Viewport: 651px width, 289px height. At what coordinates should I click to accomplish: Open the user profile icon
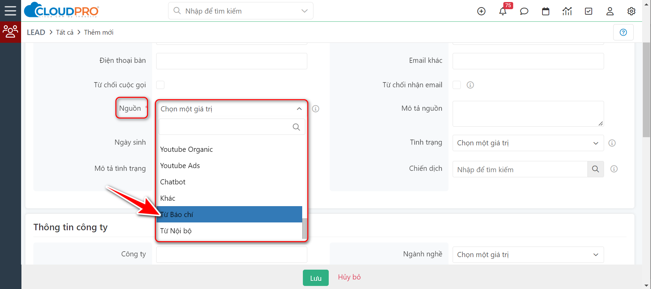[610, 11]
